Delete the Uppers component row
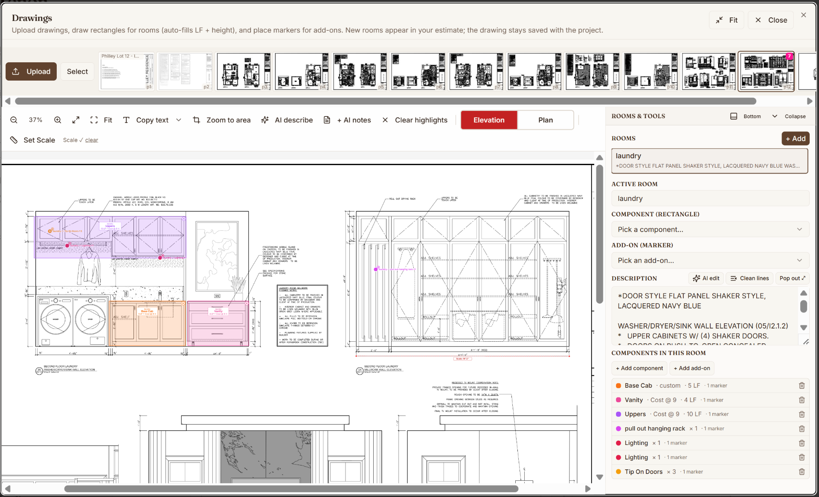 pyautogui.click(x=802, y=414)
